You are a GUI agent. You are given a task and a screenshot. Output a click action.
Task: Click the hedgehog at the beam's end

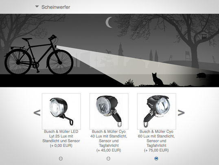[x=201, y=75]
